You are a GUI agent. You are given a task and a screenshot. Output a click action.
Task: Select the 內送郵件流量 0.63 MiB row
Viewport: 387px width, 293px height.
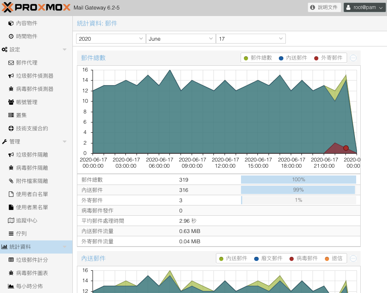coord(219,231)
